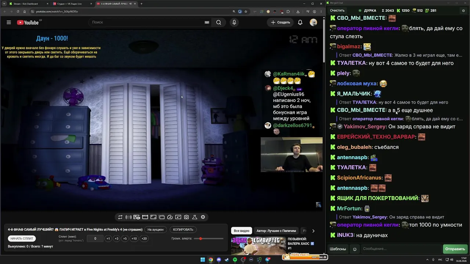Reload the page in the browser
The height and width of the screenshot is (264, 470).
click(18, 11)
